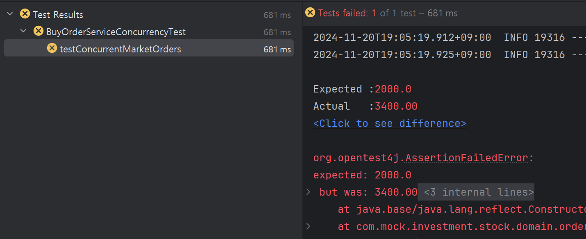Click the failed icon beside Test Results
The height and width of the screenshot is (239, 586).
[25, 14]
